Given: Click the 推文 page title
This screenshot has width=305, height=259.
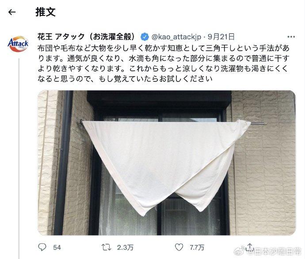Looking at the screenshot, I should [x=46, y=12].
